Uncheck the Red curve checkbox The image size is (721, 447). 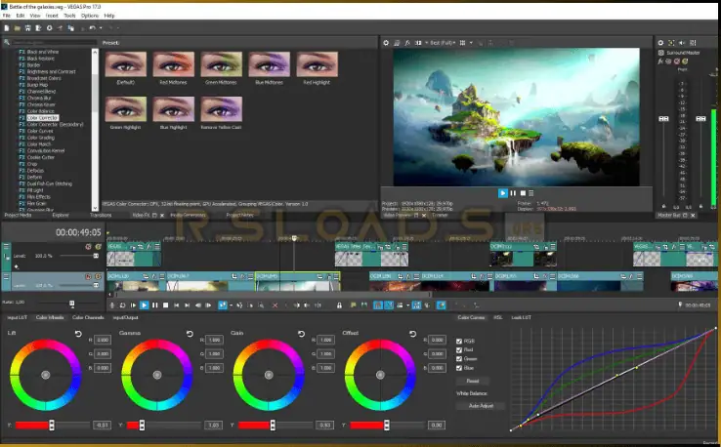(459, 350)
